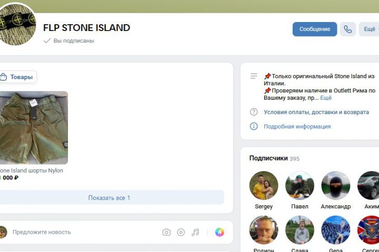Screen dimensions: 379x252
Task: Open the car avatar above Аким
Action: (368, 186)
